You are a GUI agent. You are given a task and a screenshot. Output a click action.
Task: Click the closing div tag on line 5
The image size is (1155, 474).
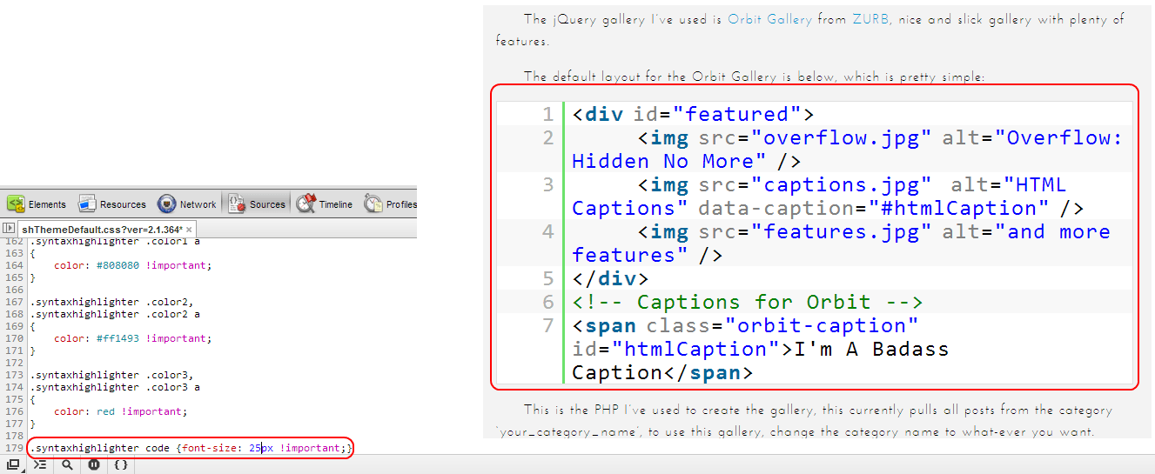click(x=611, y=278)
